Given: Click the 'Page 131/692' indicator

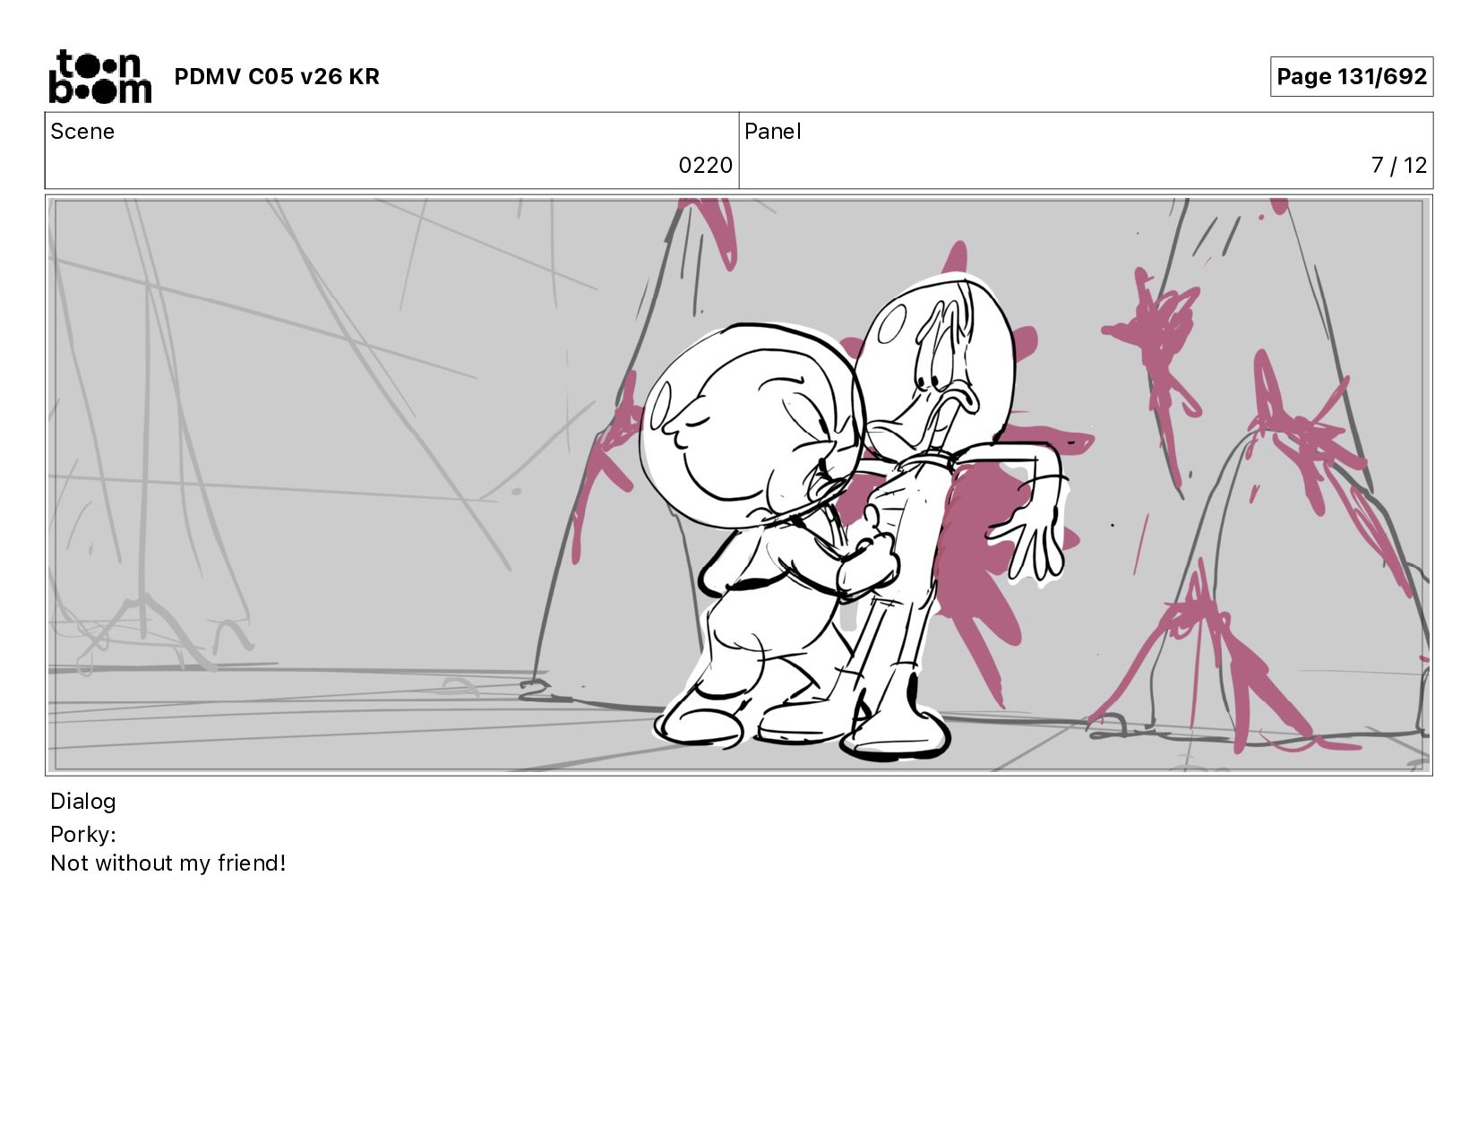Looking at the screenshot, I should pos(1351,77).
